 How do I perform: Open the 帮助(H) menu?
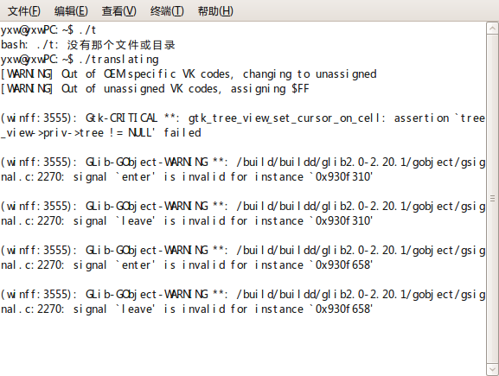pyautogui.click(x=215, y=11)
